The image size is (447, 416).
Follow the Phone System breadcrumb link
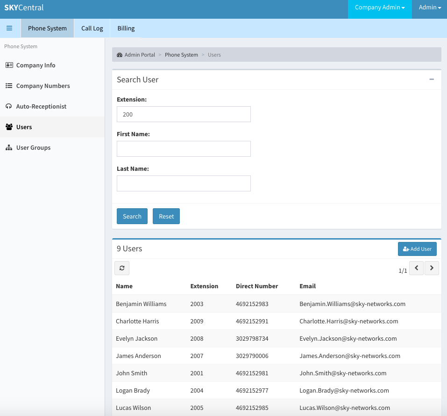coord(181,55)
